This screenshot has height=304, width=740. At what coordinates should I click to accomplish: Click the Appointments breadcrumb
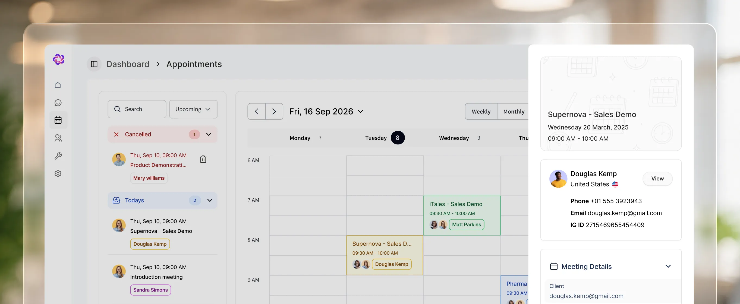coord(194,64)
